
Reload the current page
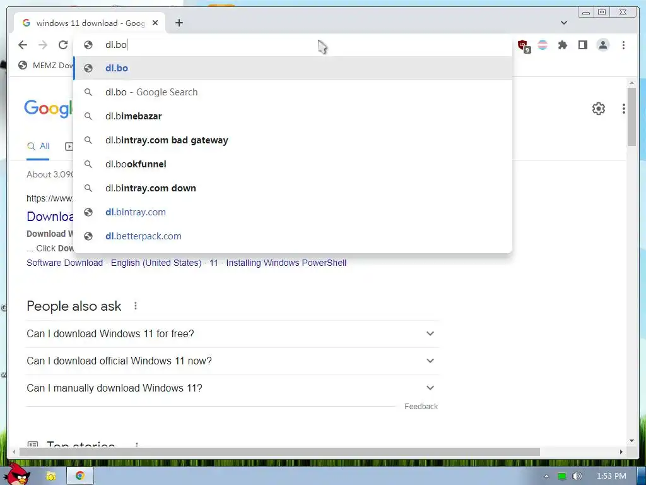tap(63, 45)
